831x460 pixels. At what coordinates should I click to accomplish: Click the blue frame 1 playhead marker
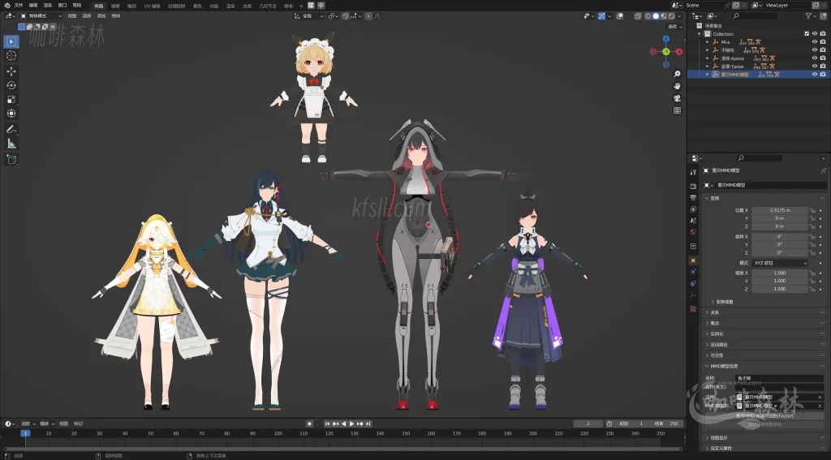tap(25, 433)
